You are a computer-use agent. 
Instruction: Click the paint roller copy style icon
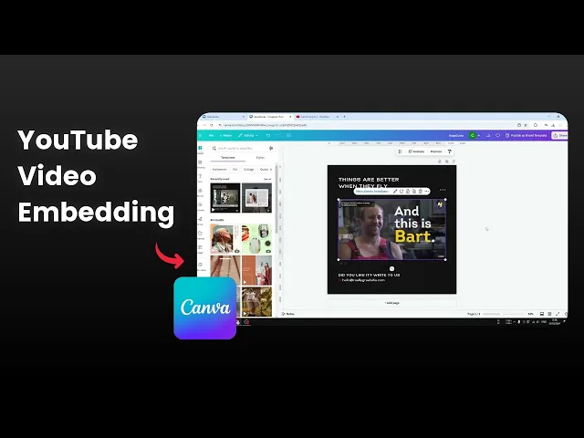tap(450, 151)
